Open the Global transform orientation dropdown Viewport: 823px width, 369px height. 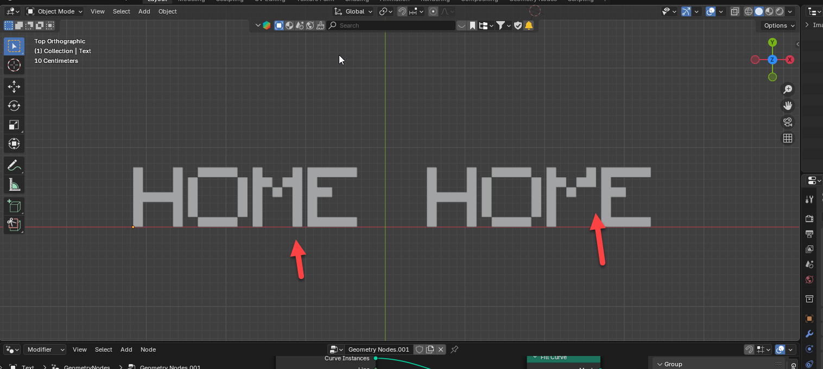[x=354, y=11]
